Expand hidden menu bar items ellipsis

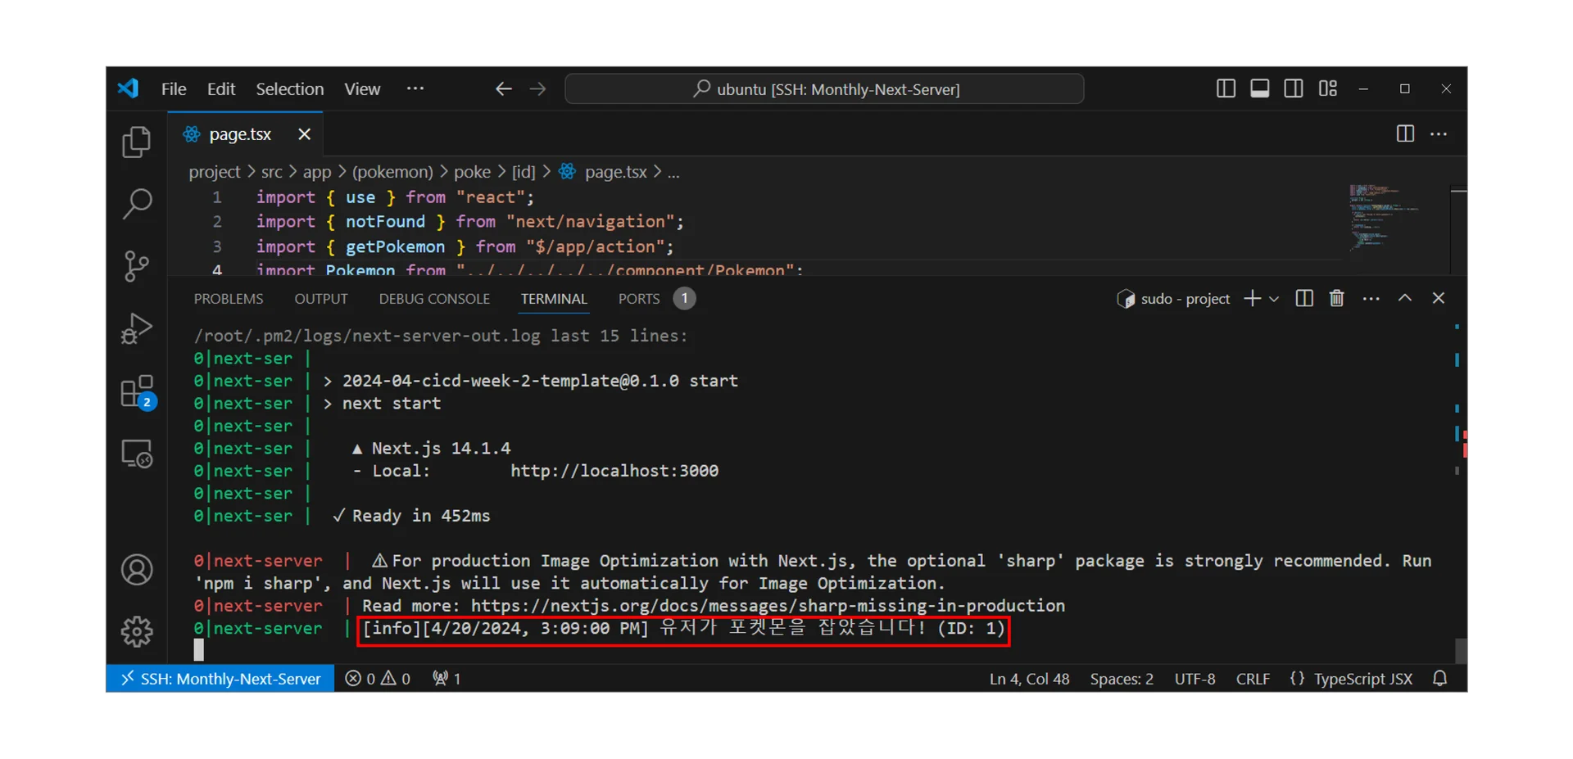click(x=415, y=88)
